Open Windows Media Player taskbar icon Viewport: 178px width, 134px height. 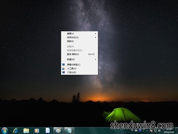click(x=37, y=131)
